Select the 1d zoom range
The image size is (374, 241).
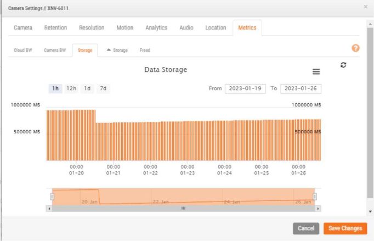[87, 88]
